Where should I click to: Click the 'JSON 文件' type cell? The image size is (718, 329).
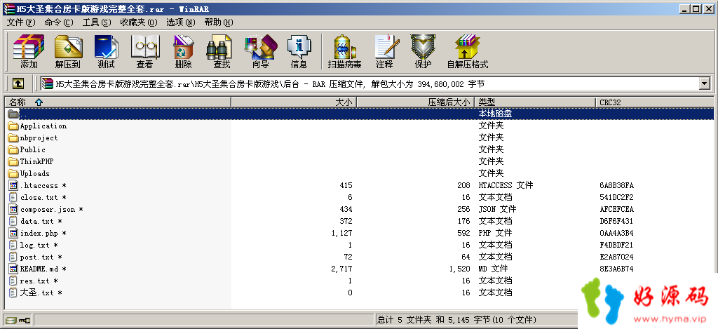[x=497, y=210]
